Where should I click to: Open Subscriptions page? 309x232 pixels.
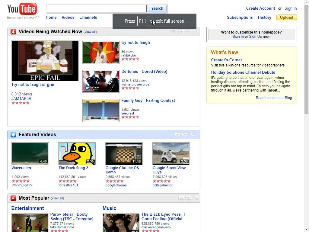(240, 17)
